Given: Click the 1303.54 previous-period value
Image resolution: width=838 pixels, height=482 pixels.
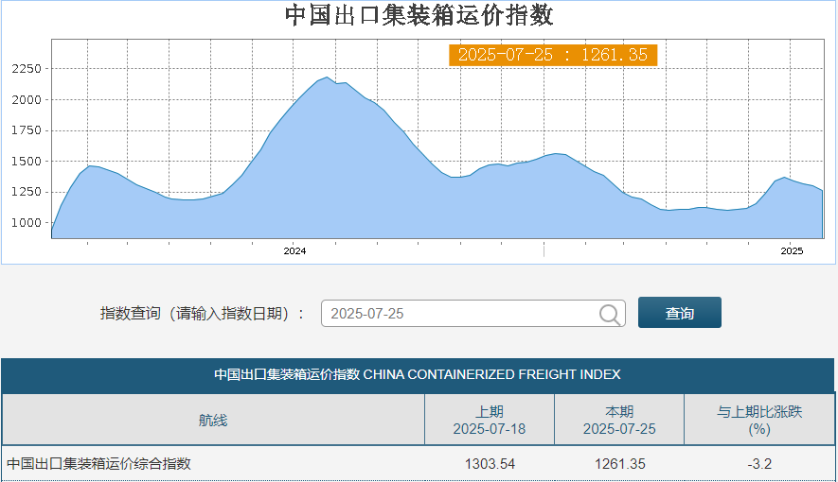Looking at the screenshot, I should point(489,464).
